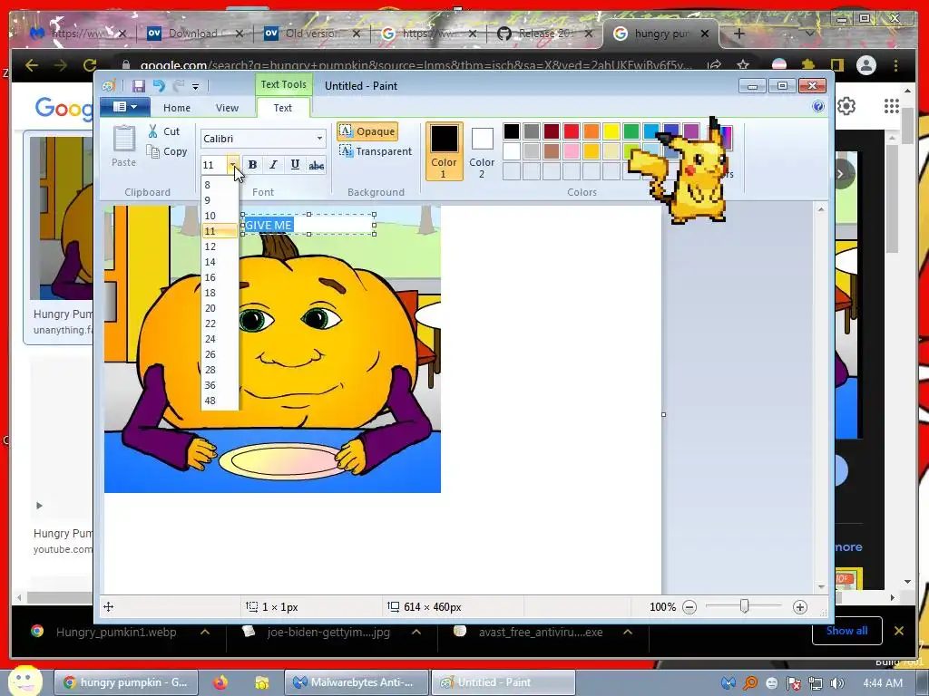Click inside the GIVE ME text box
Screen dimensions: 929x696
pos(308,225)
